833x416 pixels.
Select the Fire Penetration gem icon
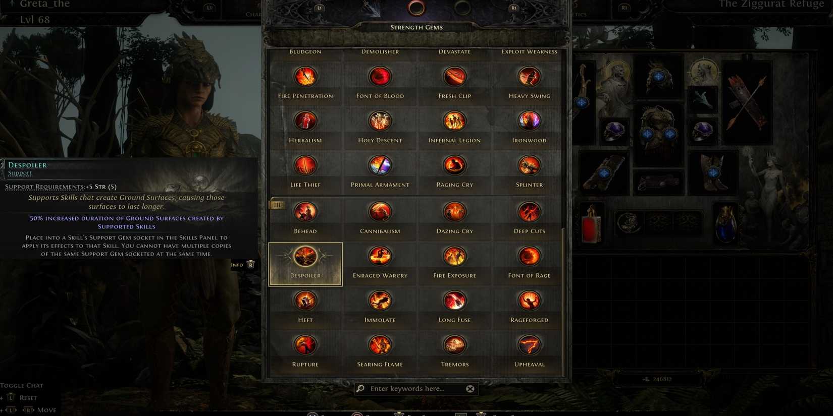tap(305, 77)
